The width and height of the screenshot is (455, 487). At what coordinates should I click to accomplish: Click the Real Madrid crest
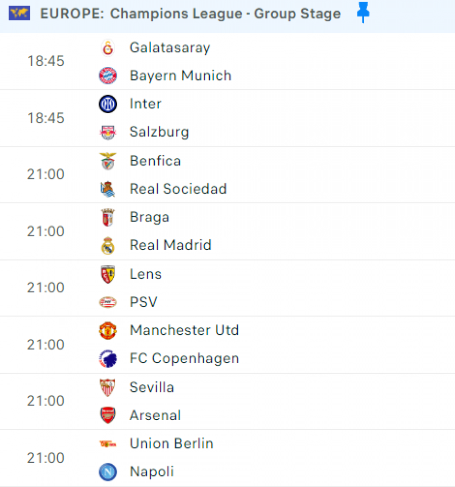coord(108,245)
